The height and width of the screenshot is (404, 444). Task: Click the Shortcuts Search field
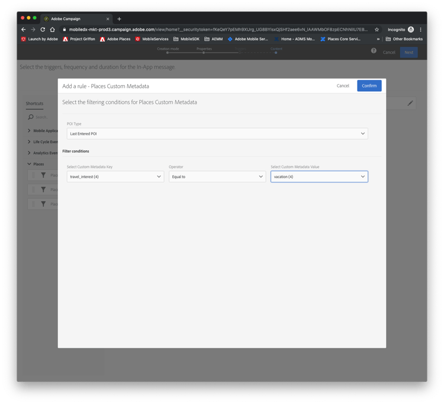click(42, 117)
